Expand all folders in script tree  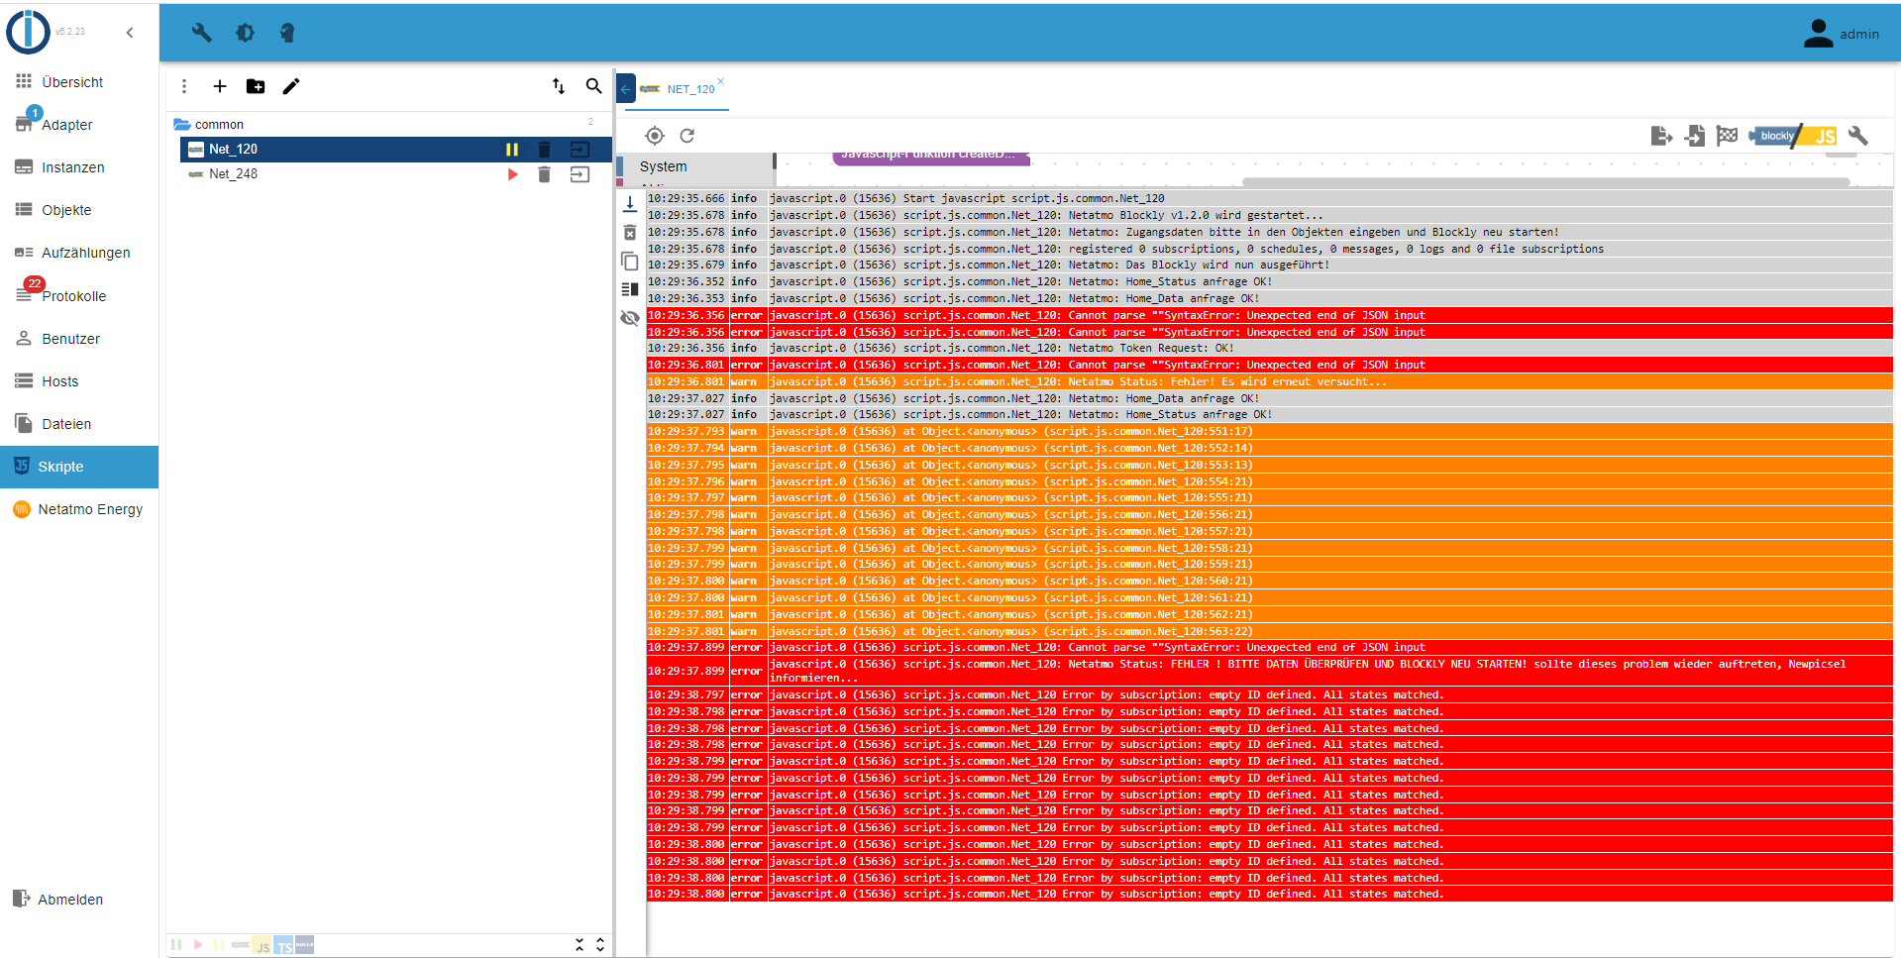click(600, 945)
